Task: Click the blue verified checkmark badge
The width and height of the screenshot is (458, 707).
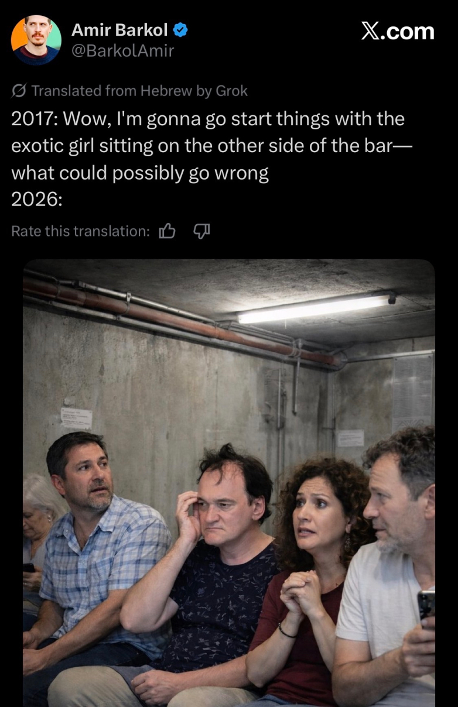Action: click(x=181, y=30)
